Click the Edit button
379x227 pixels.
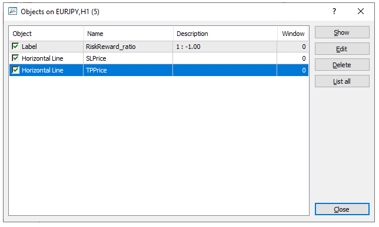coord(342,49)
